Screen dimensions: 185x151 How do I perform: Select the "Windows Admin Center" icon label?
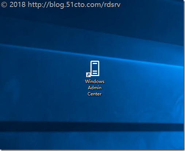click(95, 88)
